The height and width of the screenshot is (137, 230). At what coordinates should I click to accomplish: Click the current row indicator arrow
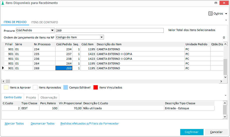3,68
